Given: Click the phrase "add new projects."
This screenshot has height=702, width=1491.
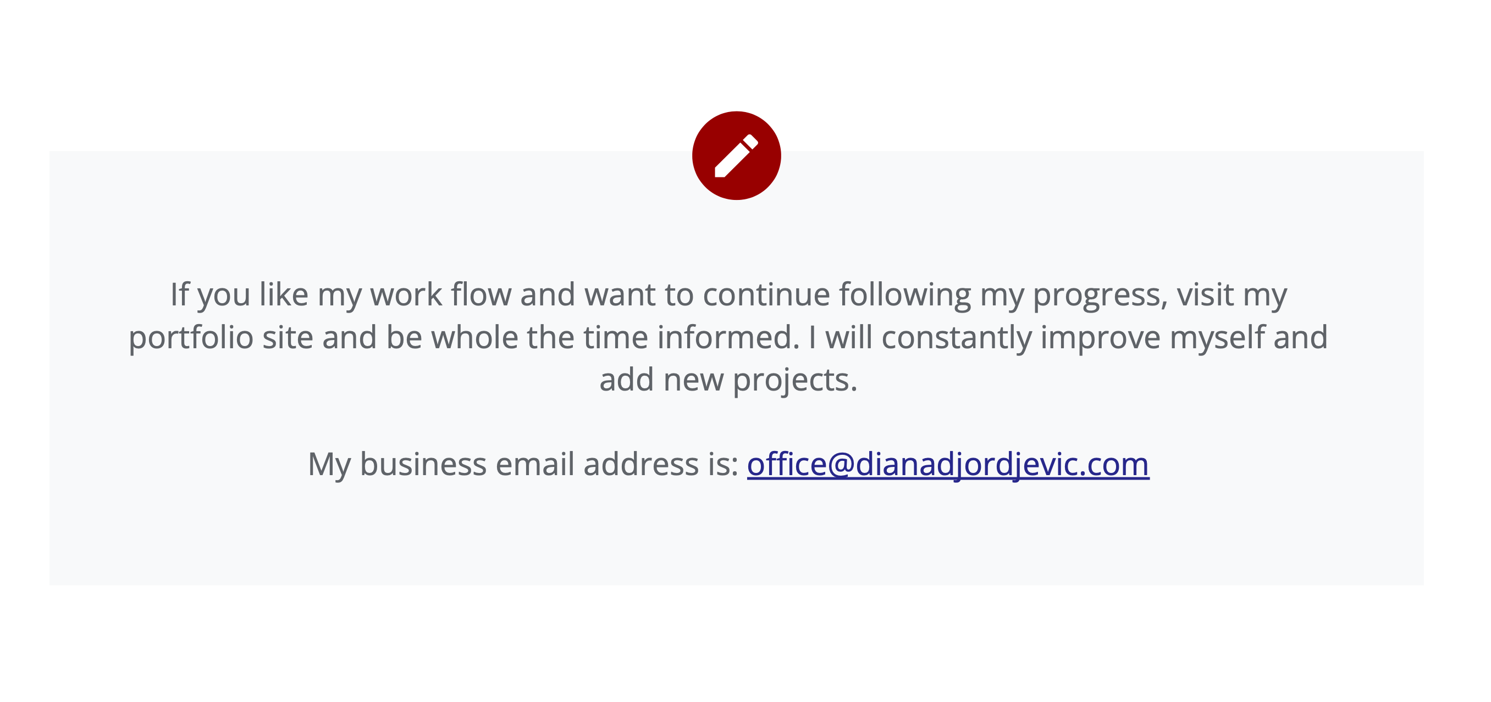Looking at the screenshot, I should [x=727, y=380].
